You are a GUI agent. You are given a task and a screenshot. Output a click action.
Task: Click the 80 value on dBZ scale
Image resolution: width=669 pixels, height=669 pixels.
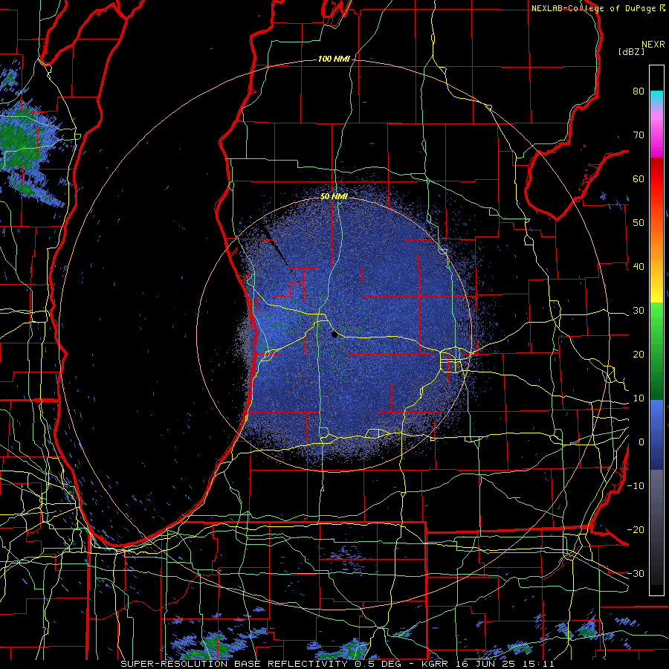click(639, 91)
